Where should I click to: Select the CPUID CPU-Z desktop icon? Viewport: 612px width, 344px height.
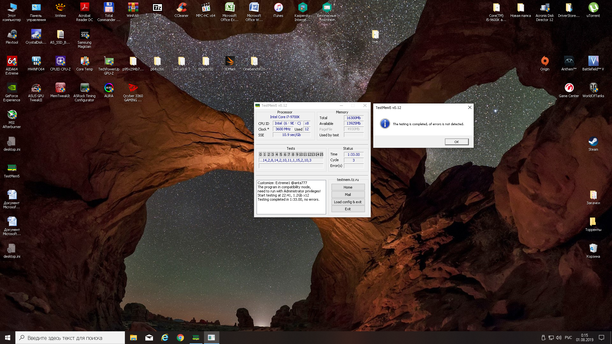60,61
